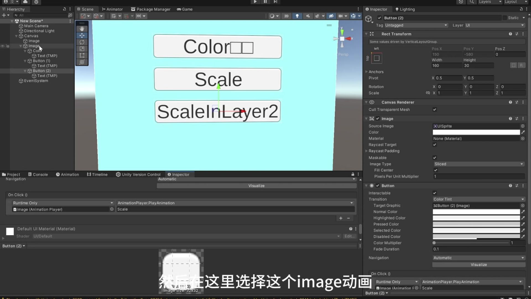Toggle scene audio icon
Image resolution: width=531 pixels, height=299 pixels.
308,16
